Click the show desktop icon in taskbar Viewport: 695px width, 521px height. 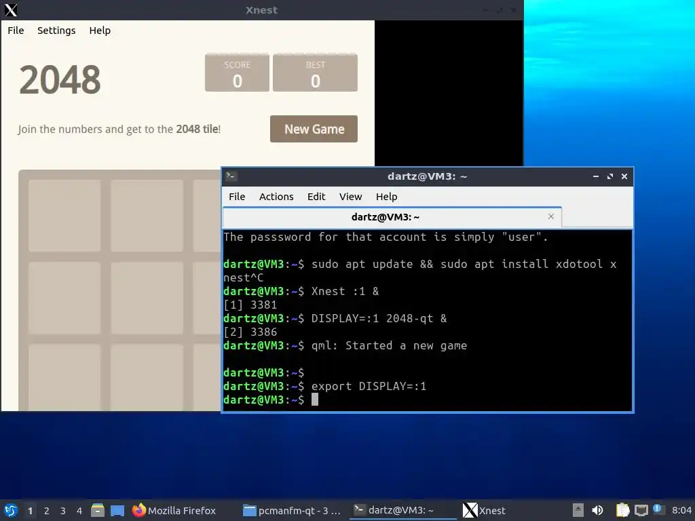coord(117,510)
